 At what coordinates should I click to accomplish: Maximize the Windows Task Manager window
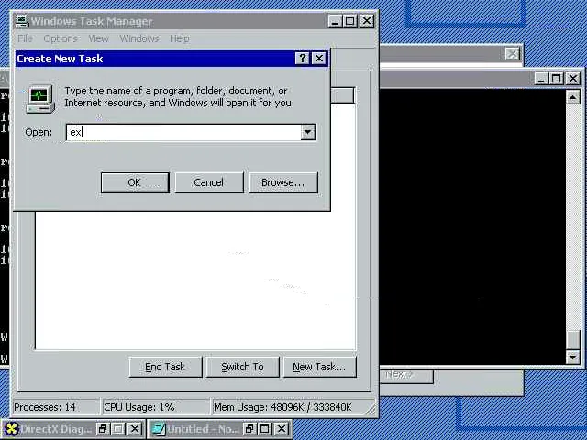[x=350, y=21]
